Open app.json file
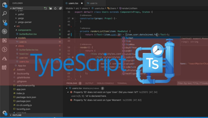This screenshot has height=118, width=208. [21, 89]
